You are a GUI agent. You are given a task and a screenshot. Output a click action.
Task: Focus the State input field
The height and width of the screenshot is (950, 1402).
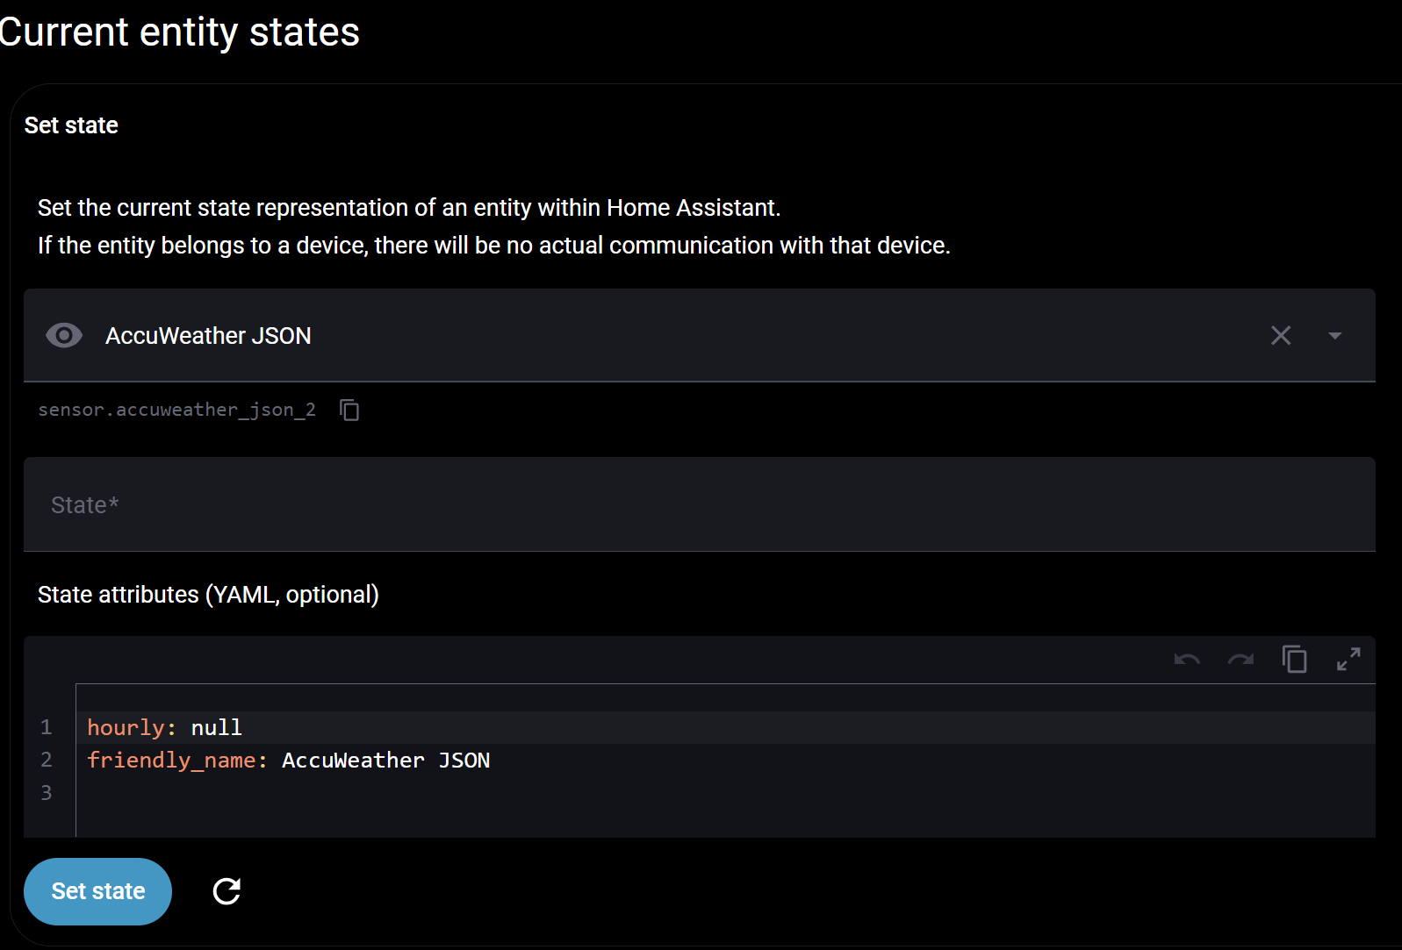tap(699, 504)
